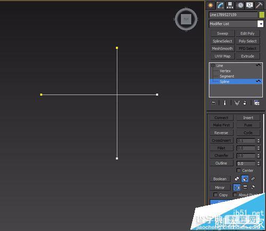266x231 pixels.
Task: Expand the Modifier List dropdown
Action: (260, 24)
